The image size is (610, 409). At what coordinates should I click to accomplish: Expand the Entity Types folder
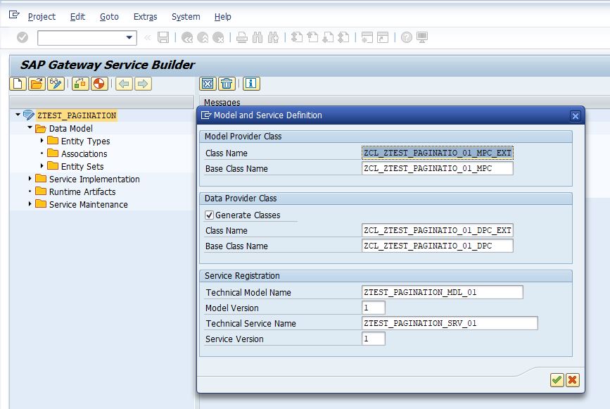tap(42, 141)
